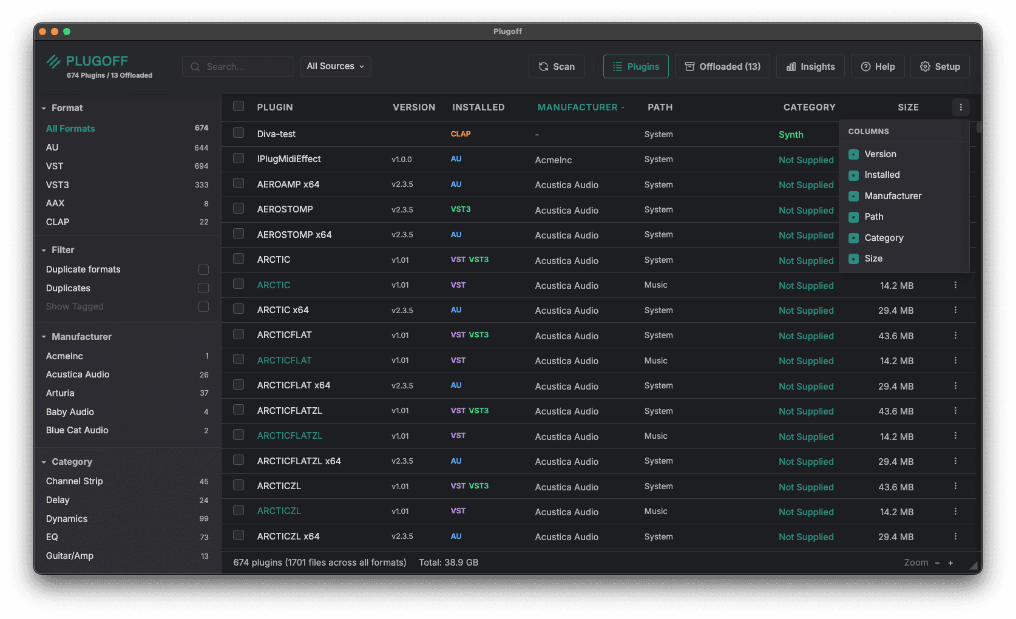Enable the Duplicate formats filter checkbox
The height and width of the screenshot is (619, 1016).
pyautogui.click(x=203, y=269)
